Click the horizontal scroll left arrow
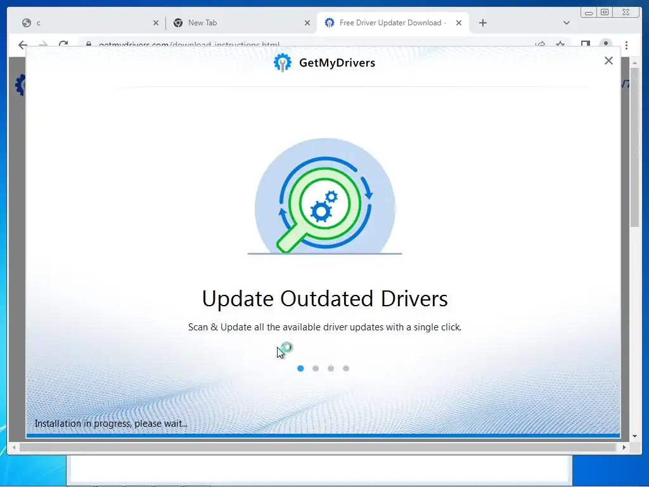This screenshot has height=487, width=649. 14,447
